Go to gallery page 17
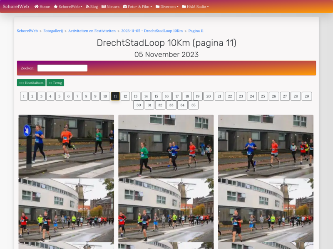Screen dimensions: 333x249 177,96
